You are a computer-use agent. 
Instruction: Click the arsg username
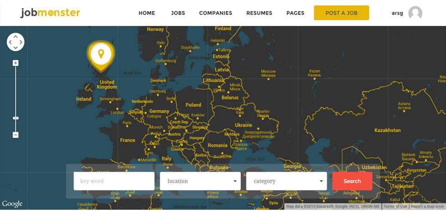point(397,13)
